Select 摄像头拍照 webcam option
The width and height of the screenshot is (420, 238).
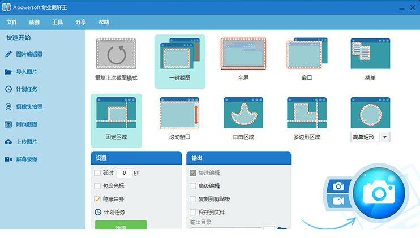tap(24, 107)
